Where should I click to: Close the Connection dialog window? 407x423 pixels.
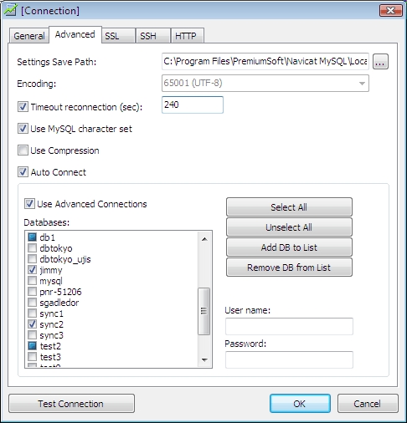(390, 11)
